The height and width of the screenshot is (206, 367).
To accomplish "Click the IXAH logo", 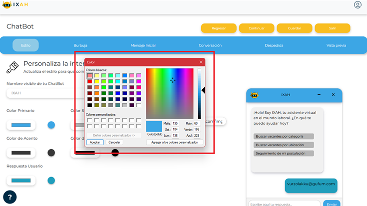I will (15, 4).
